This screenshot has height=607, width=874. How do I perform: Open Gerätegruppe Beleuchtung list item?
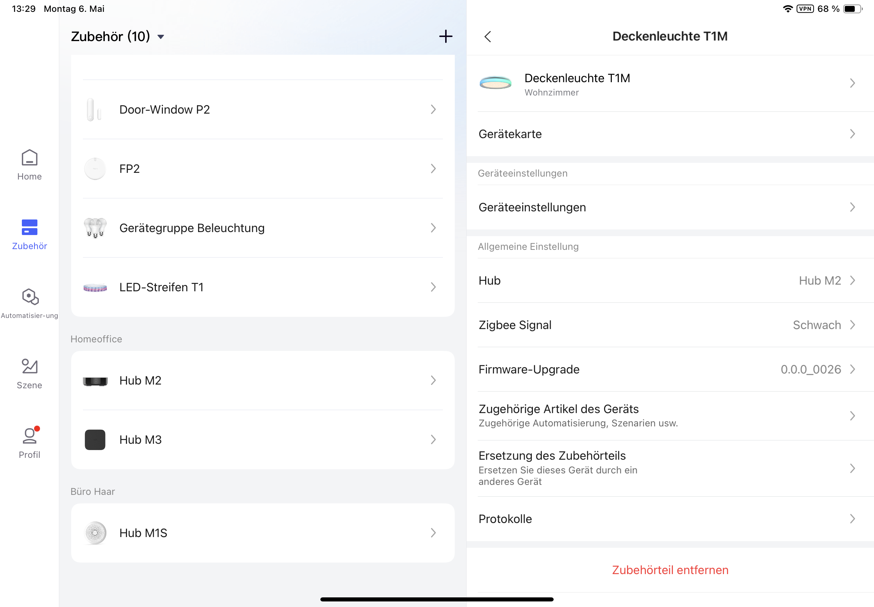[263, 228]
